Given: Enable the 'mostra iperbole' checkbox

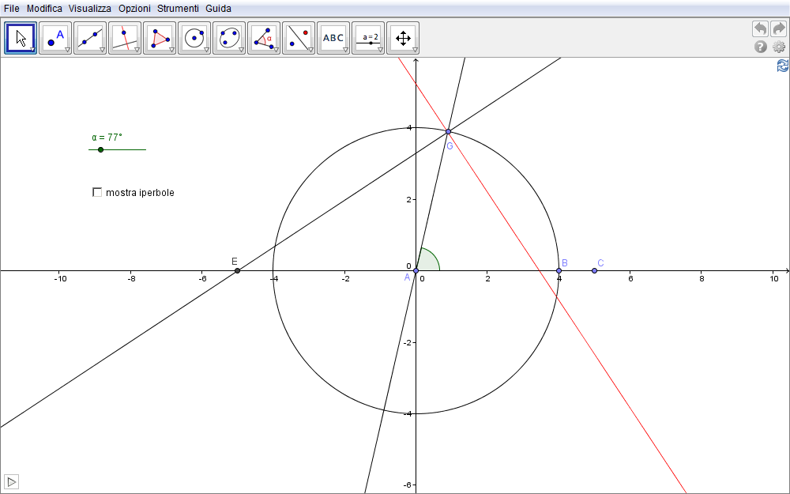Looking at the screenshot, I should tap(97, 192).
